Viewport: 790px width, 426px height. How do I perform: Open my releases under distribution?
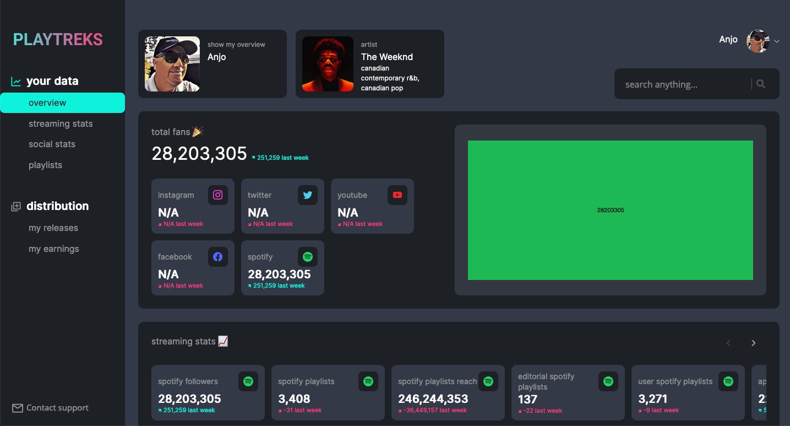pos(53,228)
